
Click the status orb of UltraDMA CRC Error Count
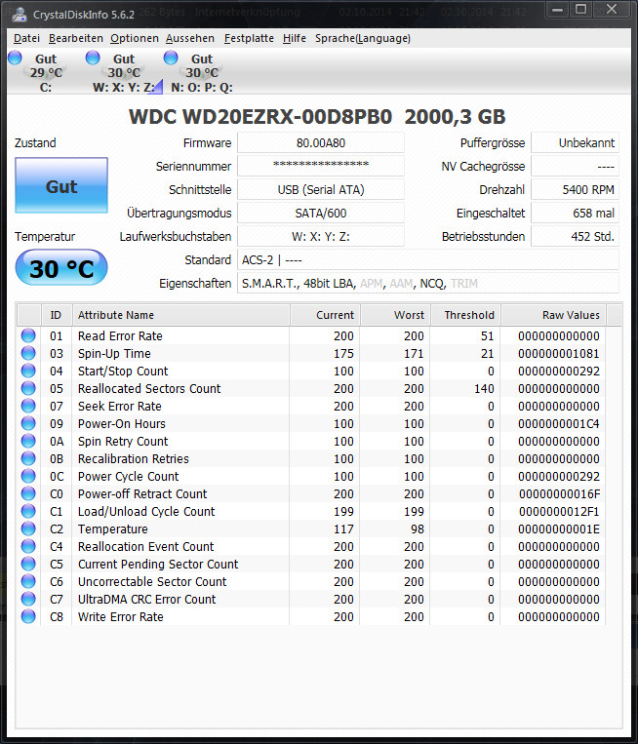pyautogui.click(x=28, y=599)
